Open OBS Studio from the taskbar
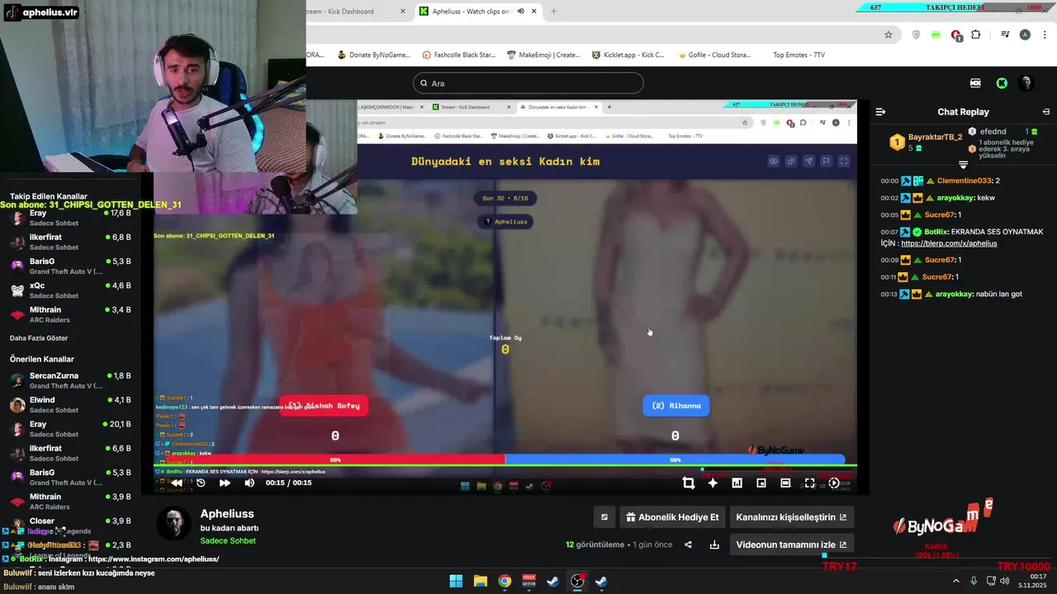The width and height of the screenshot is (1057, 594). pos(577,581)
